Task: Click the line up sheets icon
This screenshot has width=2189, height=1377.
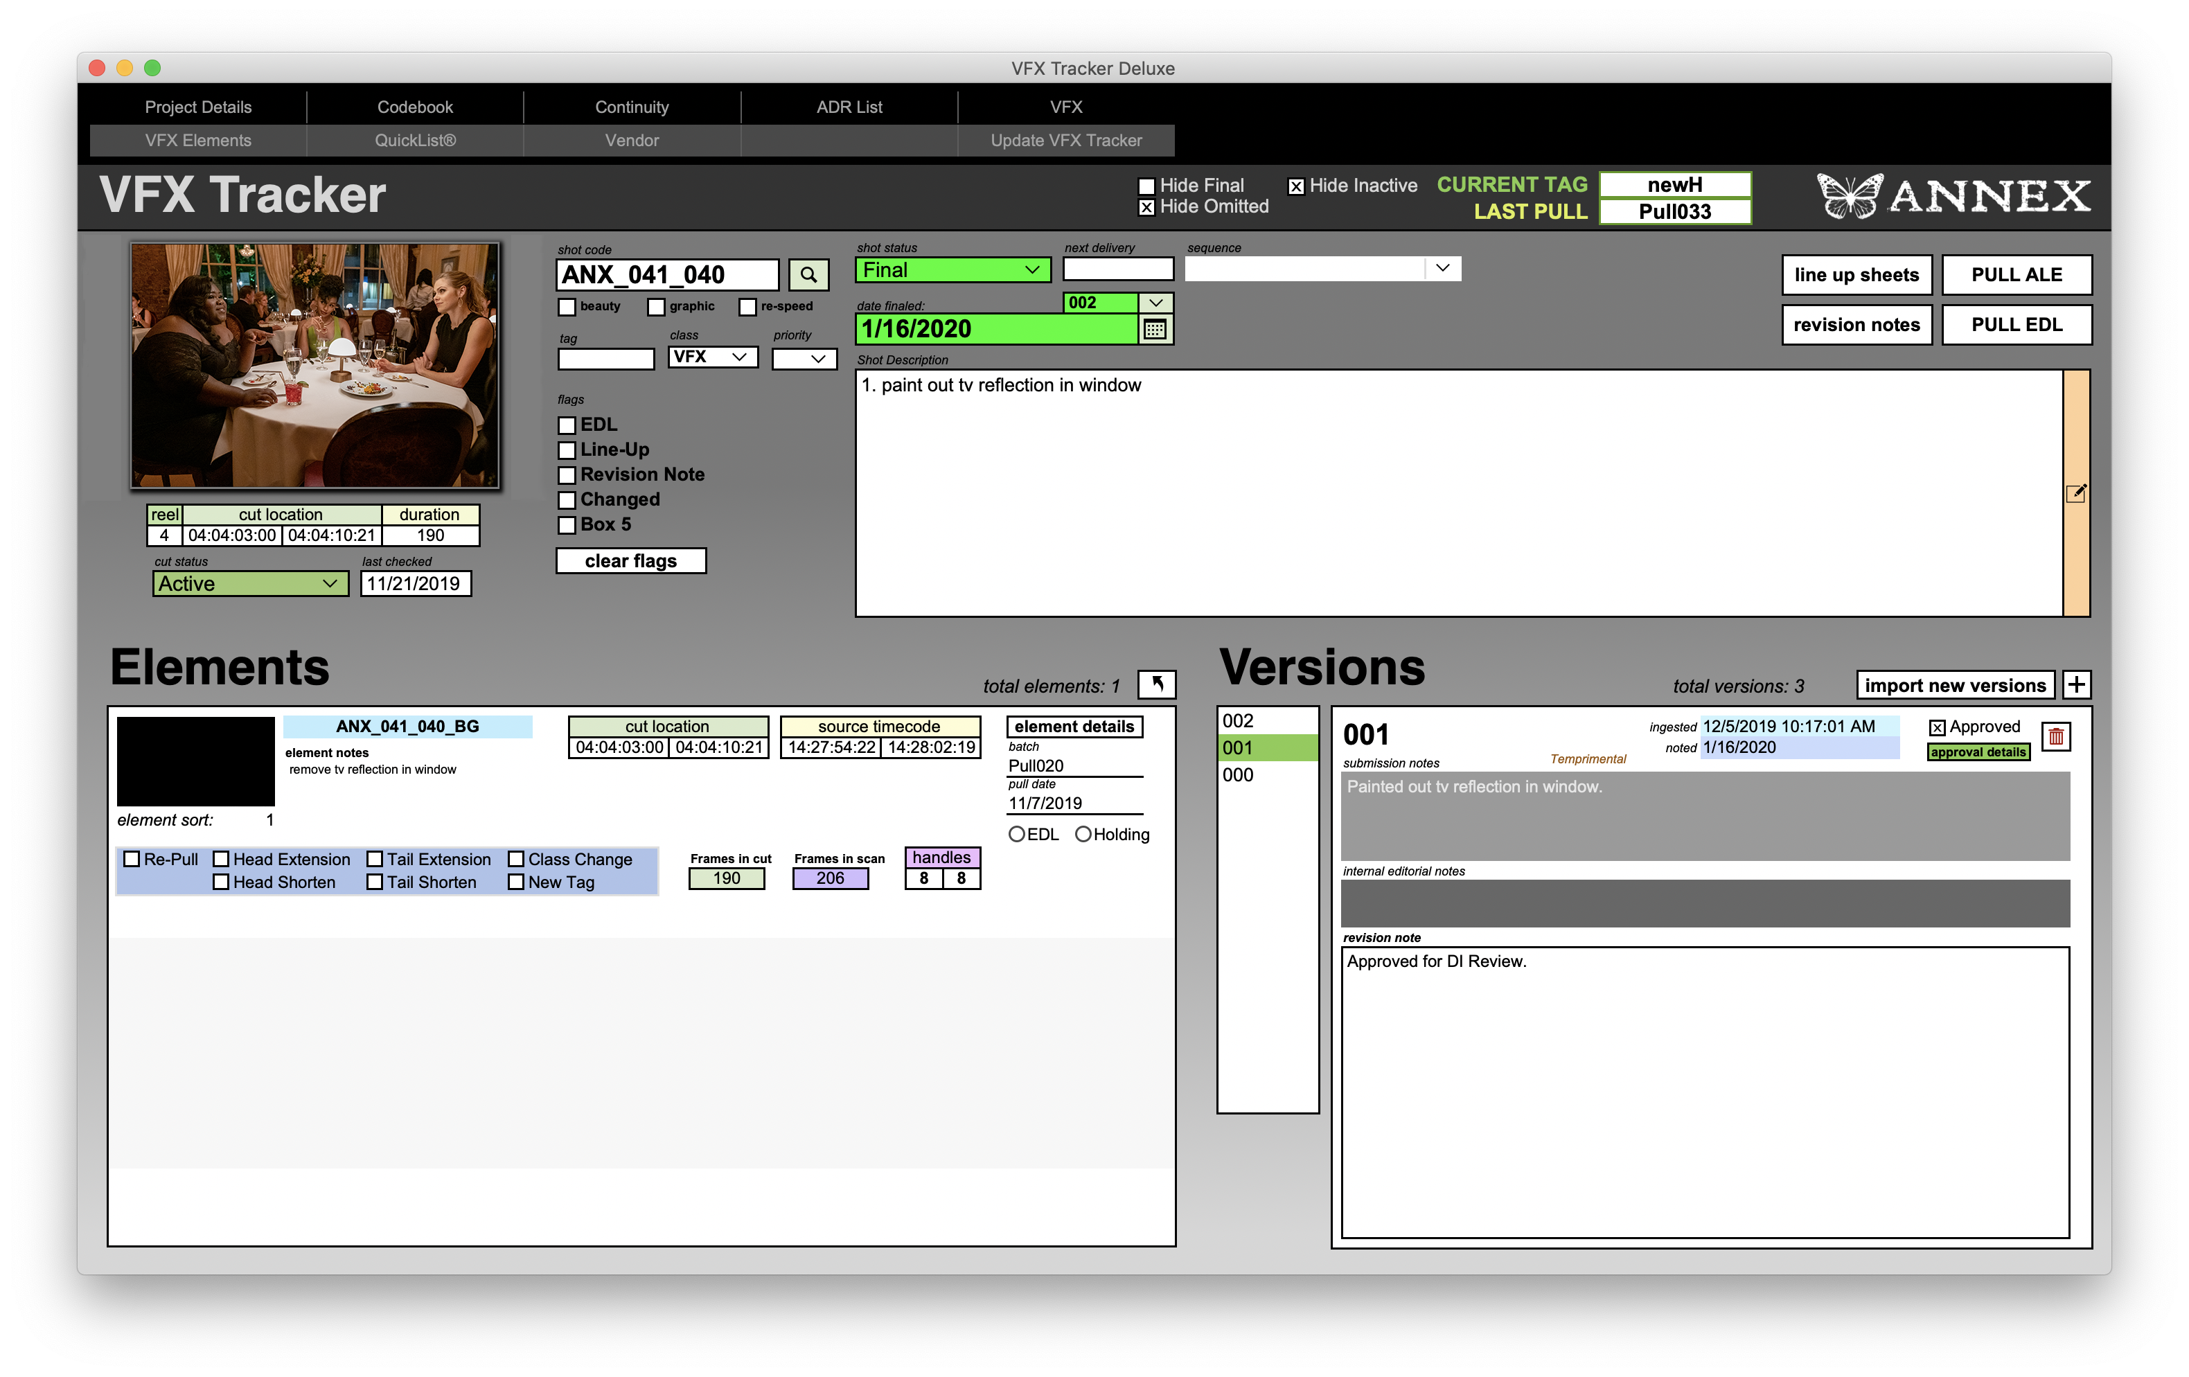Action: [1859, 274]
